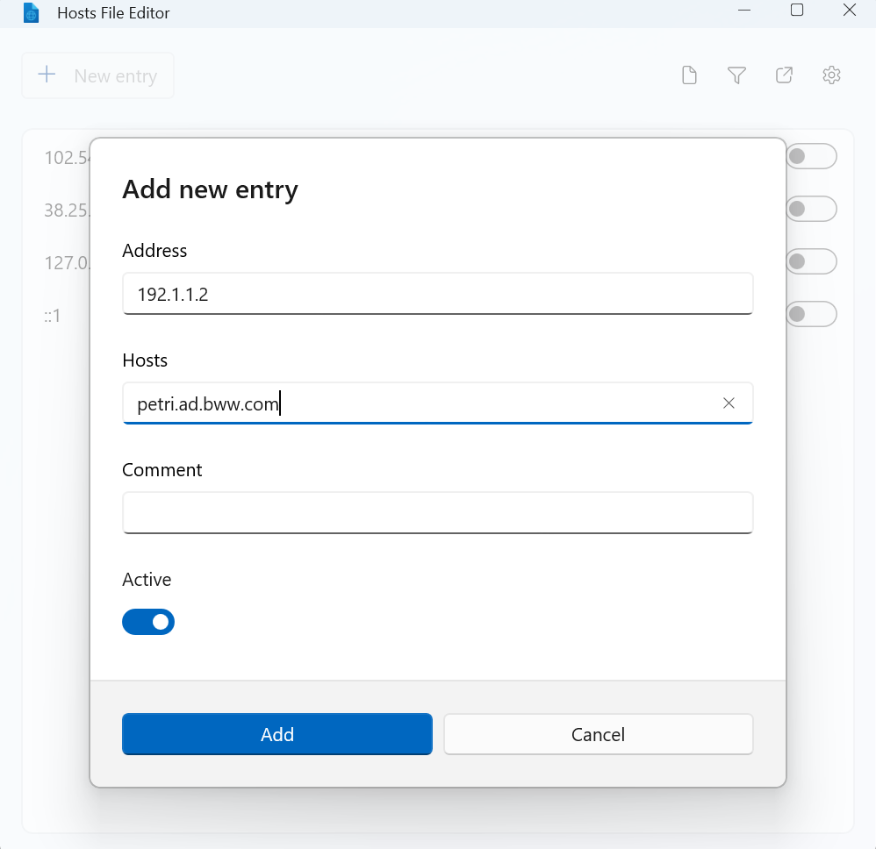Open settings via the gear icon

click(830, 75)
